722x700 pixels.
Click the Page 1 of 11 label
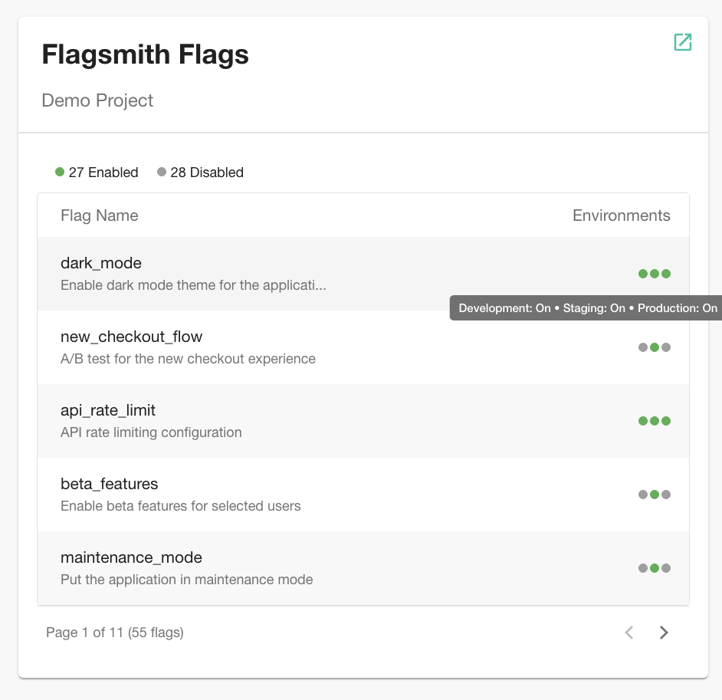point(113,633)
